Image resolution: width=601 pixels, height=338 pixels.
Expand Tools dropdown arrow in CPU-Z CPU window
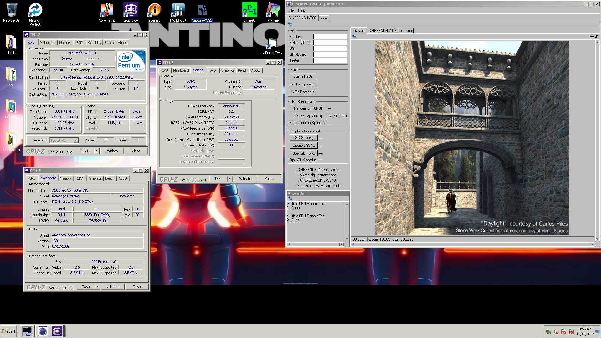tap(96, 151)
